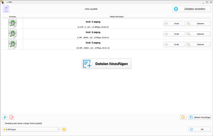This screenshot has width=213, height=136.
Task: Maximize the -> MP3 window
Action: [x=207, y=2]
